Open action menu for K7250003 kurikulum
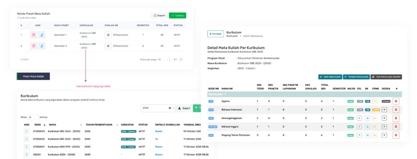 (x=26, y=131)
